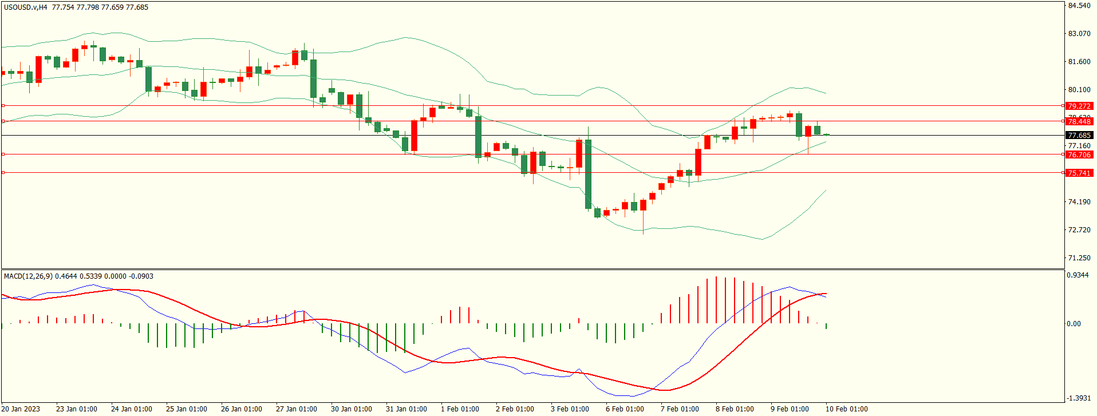The height and width of the screenshot is (416, 1097).
Task: Click the 7 Feb 01:00 date label
Action: click(680, 409)
